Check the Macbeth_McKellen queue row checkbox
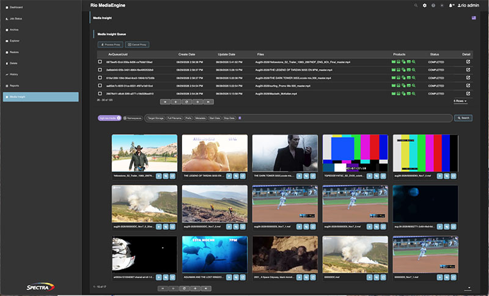 coord(100,93)
